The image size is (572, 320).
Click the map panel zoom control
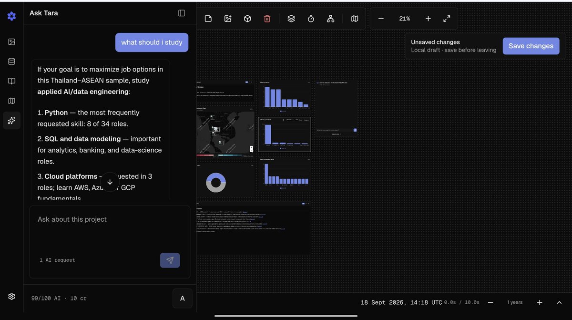252,149
